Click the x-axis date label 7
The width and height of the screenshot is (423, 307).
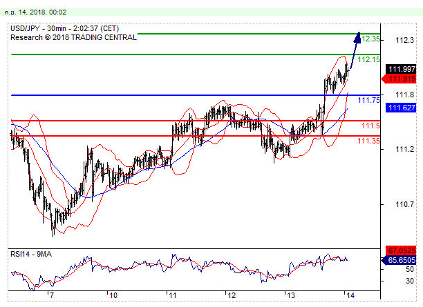[x=52, y=295]
